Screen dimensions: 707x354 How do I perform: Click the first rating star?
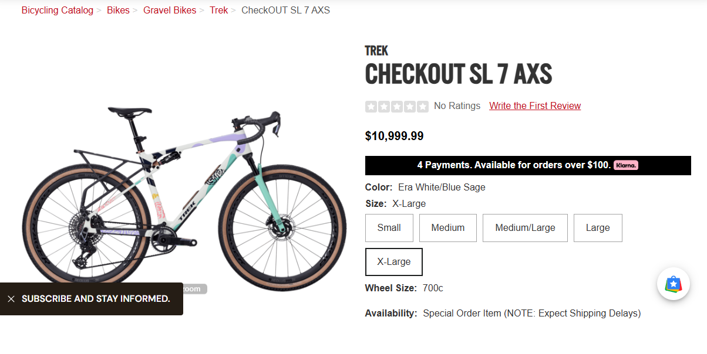coord(371,107)
